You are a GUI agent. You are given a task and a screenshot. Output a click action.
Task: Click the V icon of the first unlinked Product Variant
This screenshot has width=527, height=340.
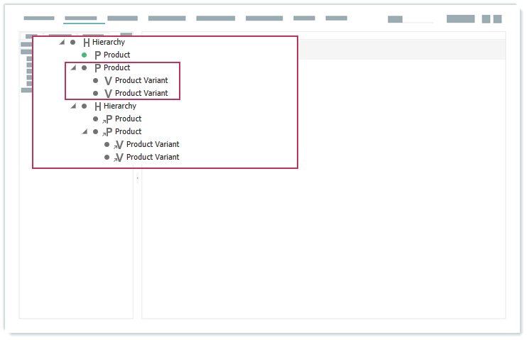[108, 81]
